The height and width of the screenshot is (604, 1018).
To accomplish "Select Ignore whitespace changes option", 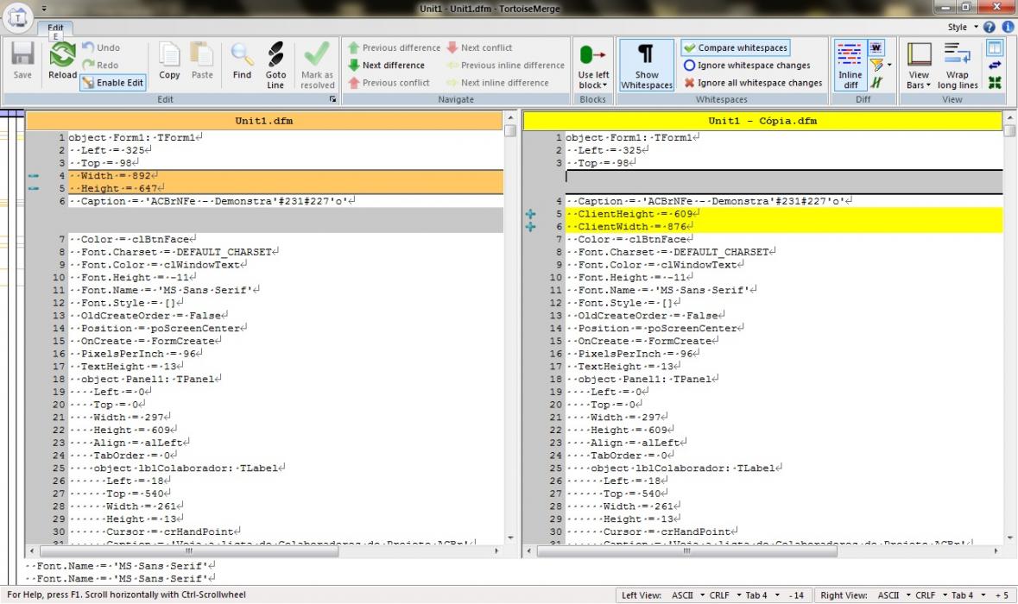I will [747, 65].
